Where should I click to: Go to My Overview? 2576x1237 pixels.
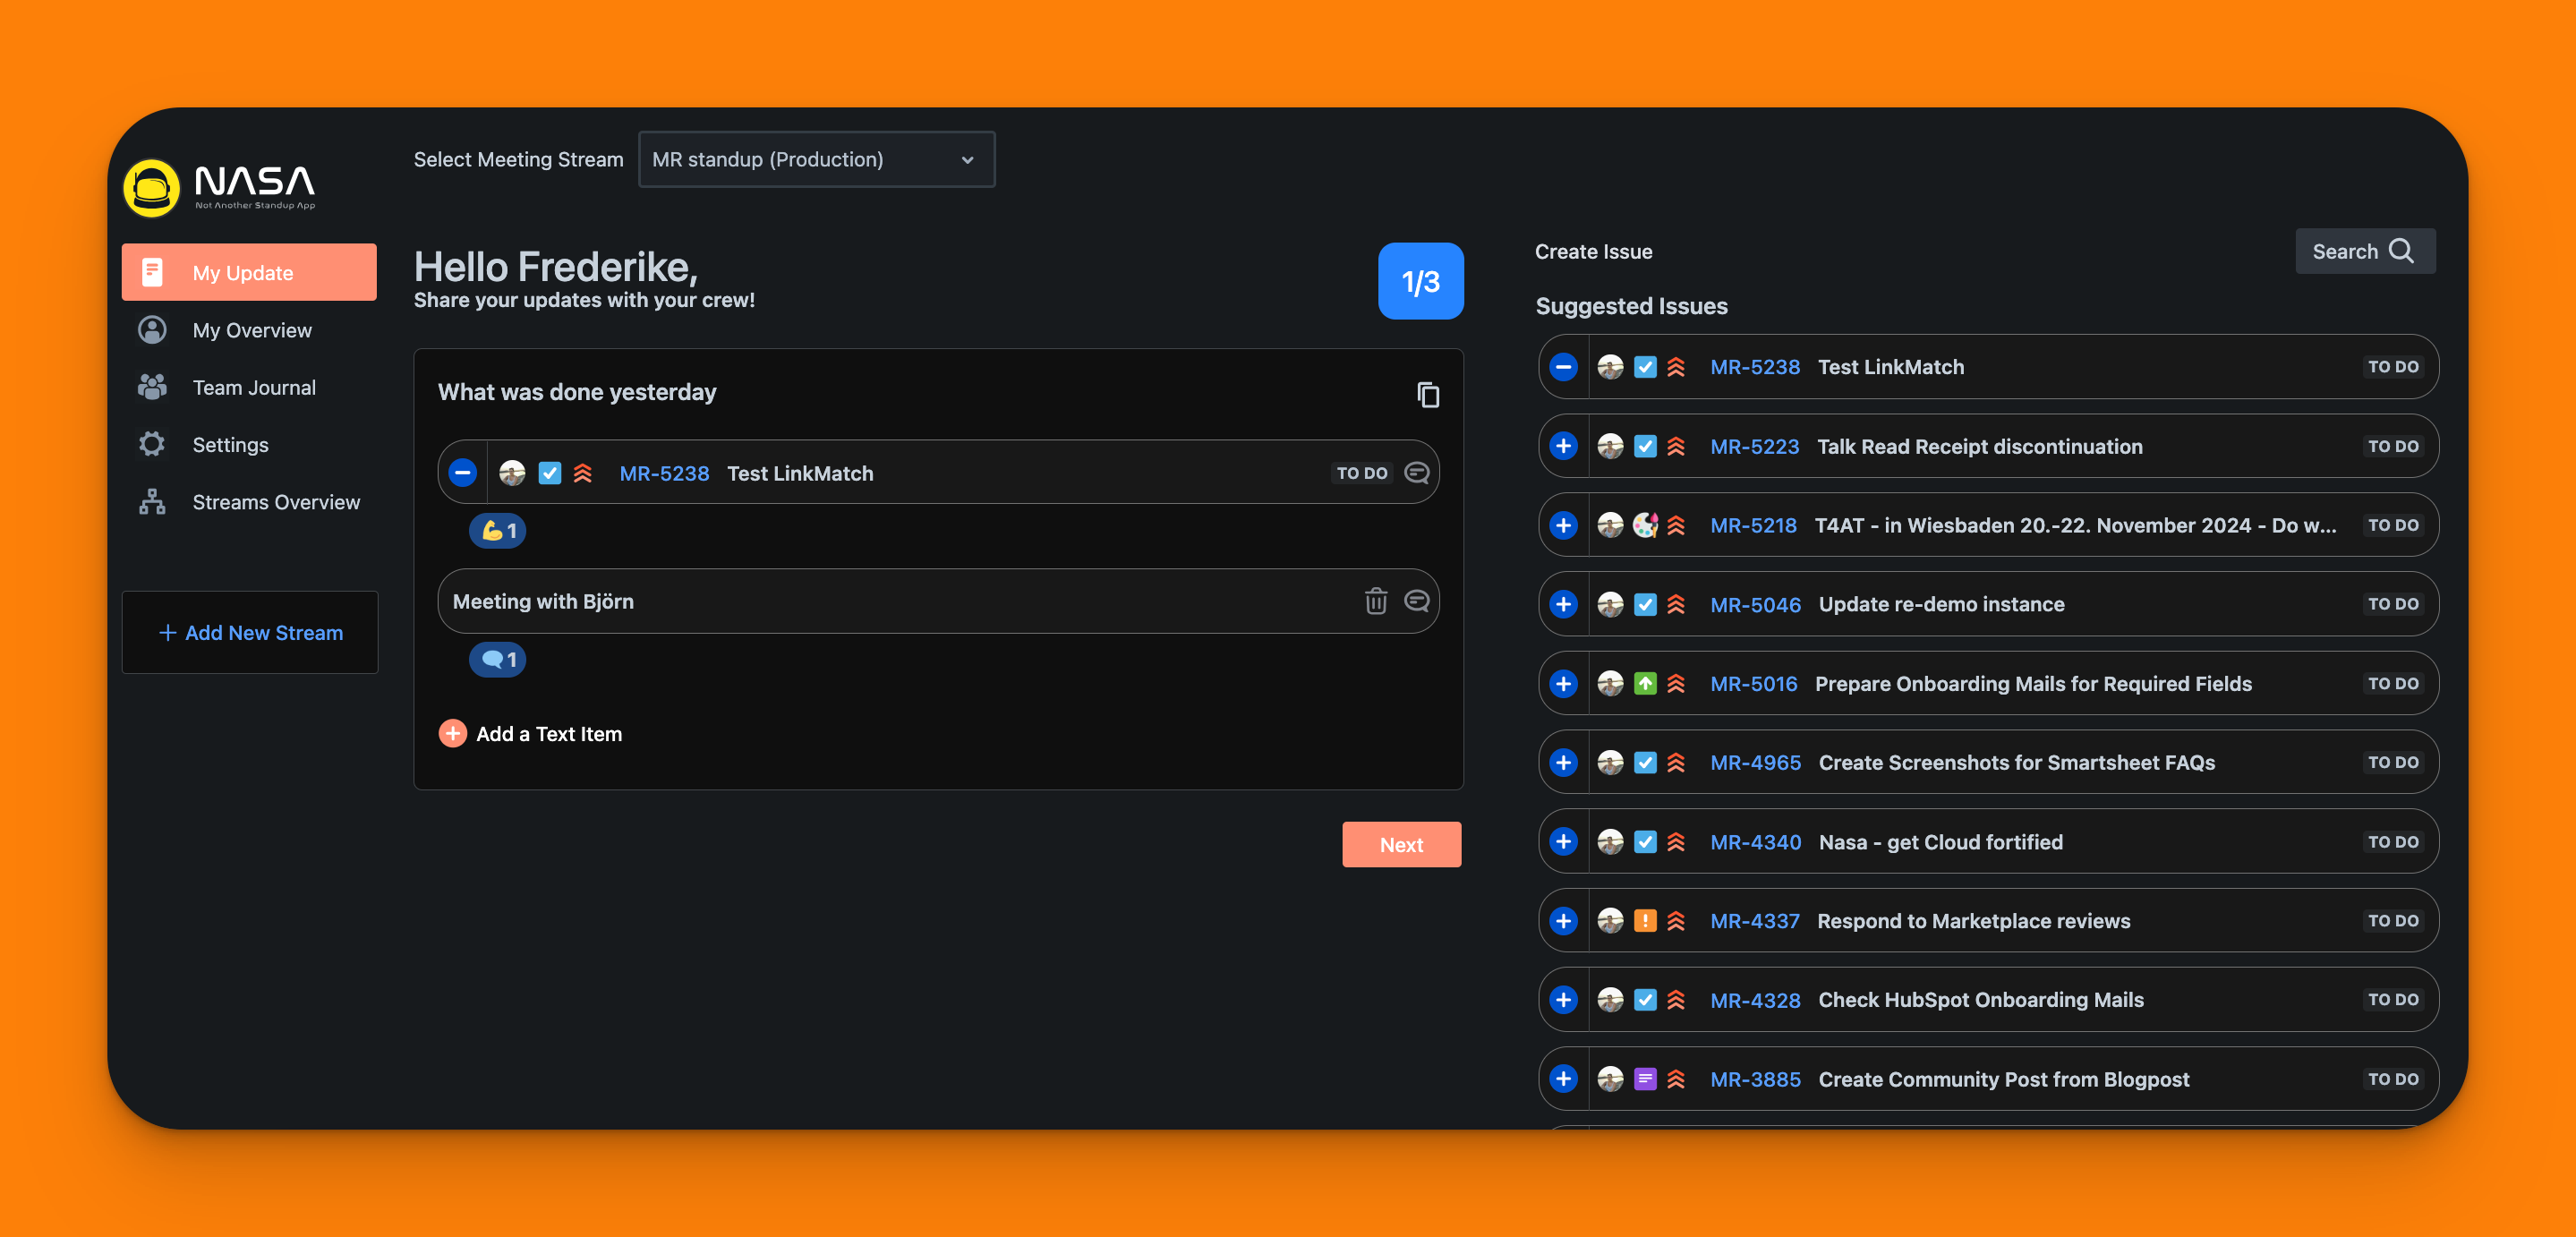pos(249,330)
